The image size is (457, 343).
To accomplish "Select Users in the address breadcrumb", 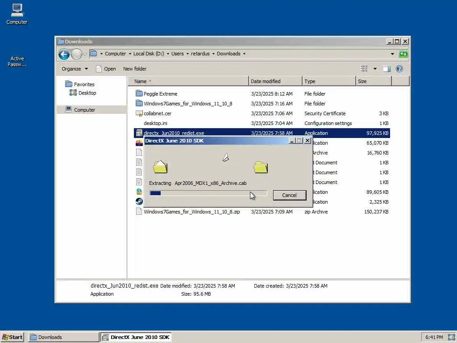I will coord(177,54).
